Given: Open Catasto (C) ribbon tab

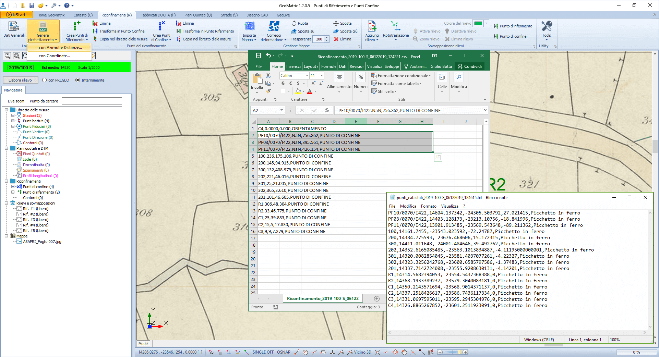Looking at the screenshot, I should 83,15.
